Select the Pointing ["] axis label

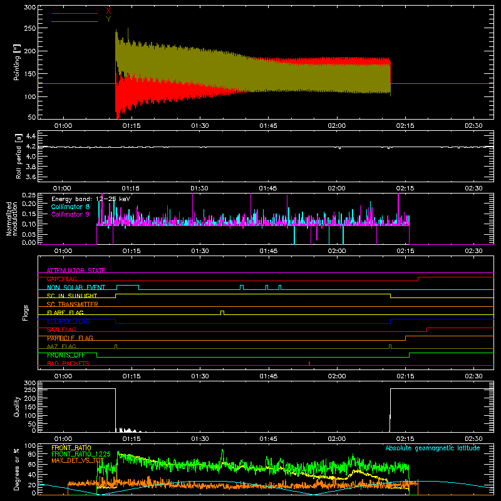coord(17,62)
